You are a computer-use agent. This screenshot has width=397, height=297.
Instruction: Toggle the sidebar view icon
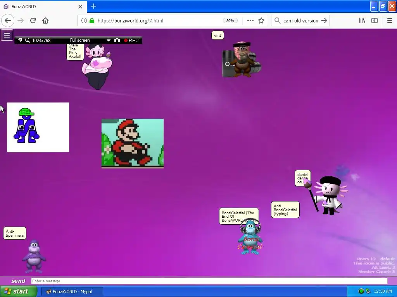click(x=375, y=20)
